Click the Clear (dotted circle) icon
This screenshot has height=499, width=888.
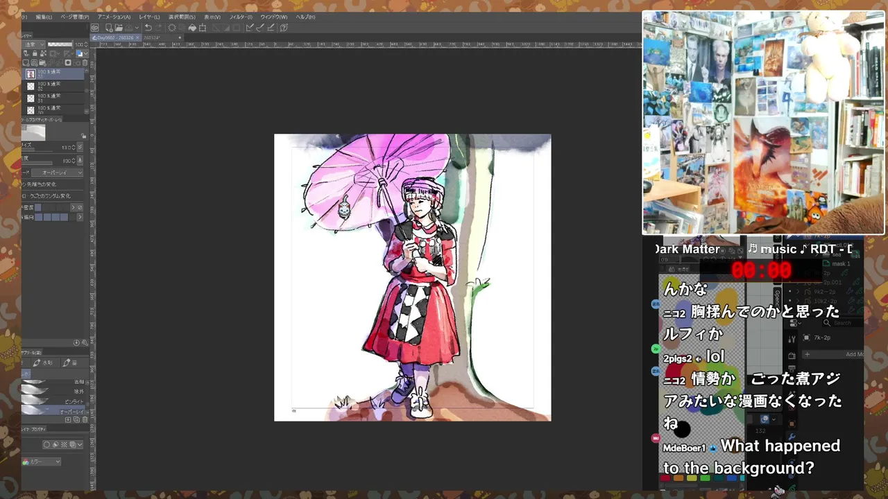click(x=172, y=28)
